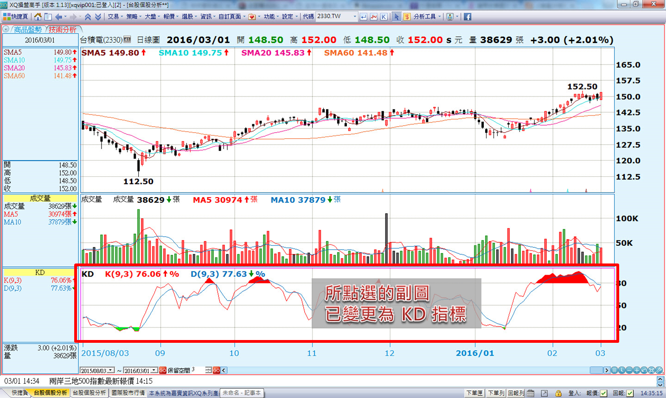Click the 下單匣 button
This screenshot has width=666, height=398.
click(x=474, y=393)
